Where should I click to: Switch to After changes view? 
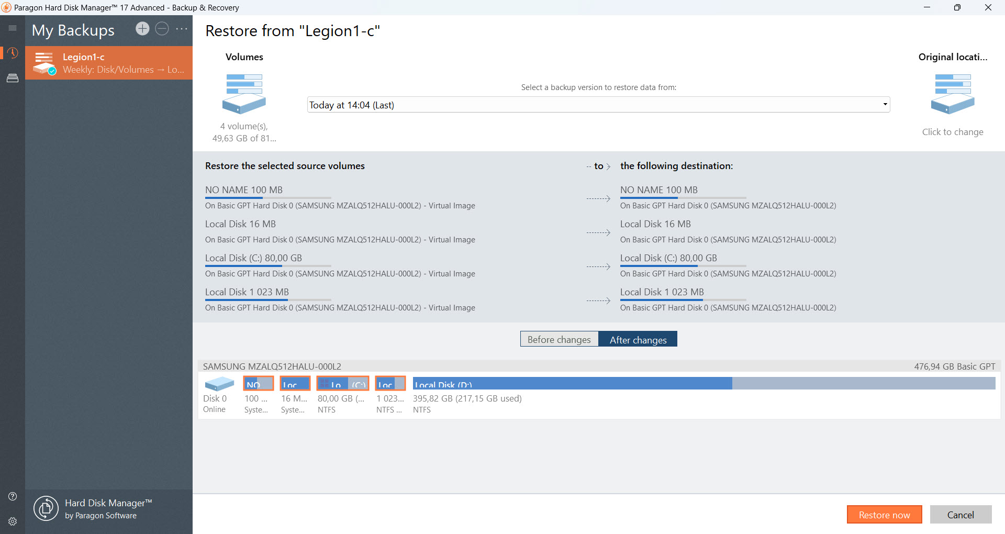(638, 339)
